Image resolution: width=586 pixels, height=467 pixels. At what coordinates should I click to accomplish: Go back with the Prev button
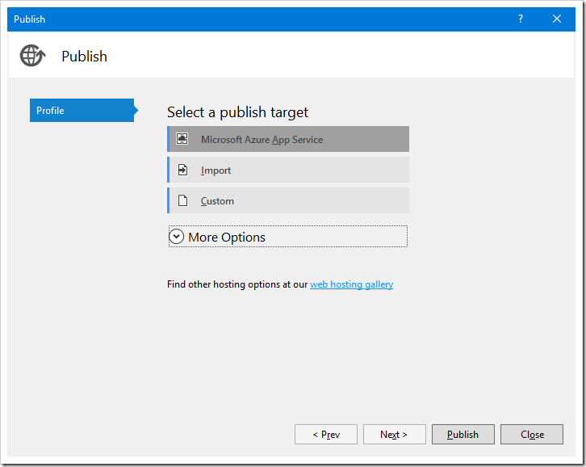(x=326, y=434)
